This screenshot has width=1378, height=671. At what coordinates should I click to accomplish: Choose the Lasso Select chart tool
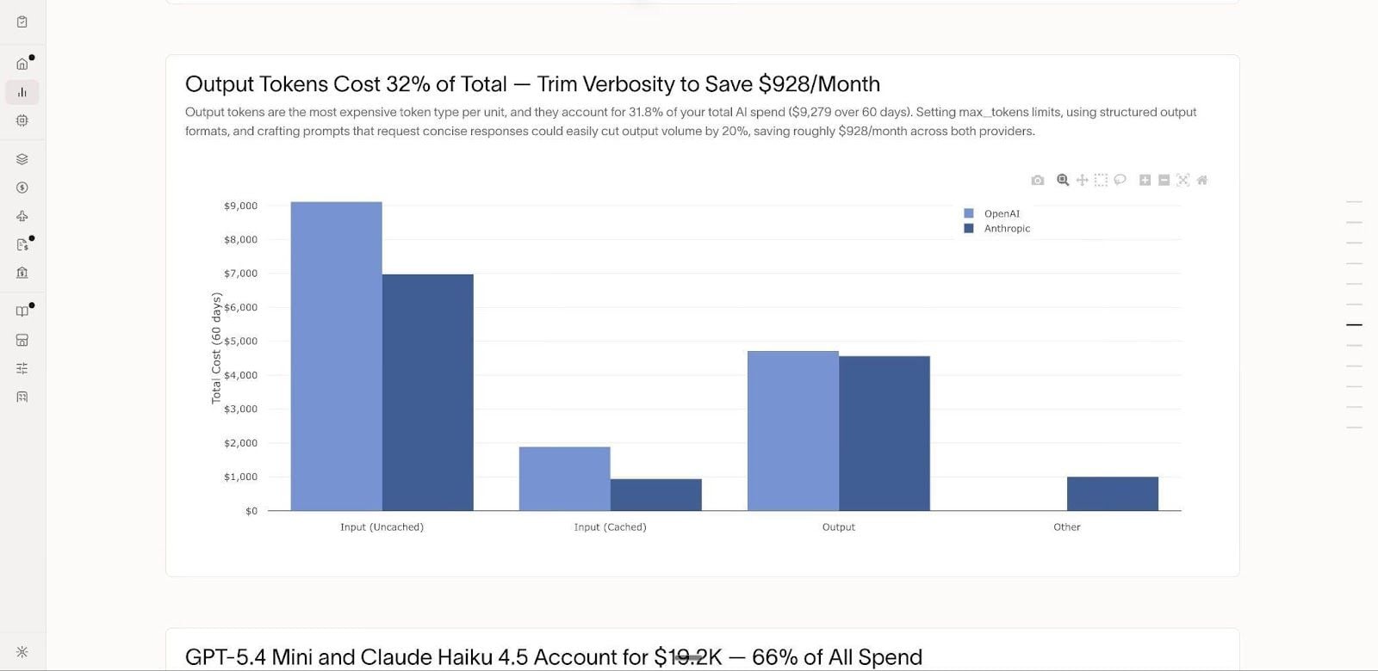click(1120, 180)
